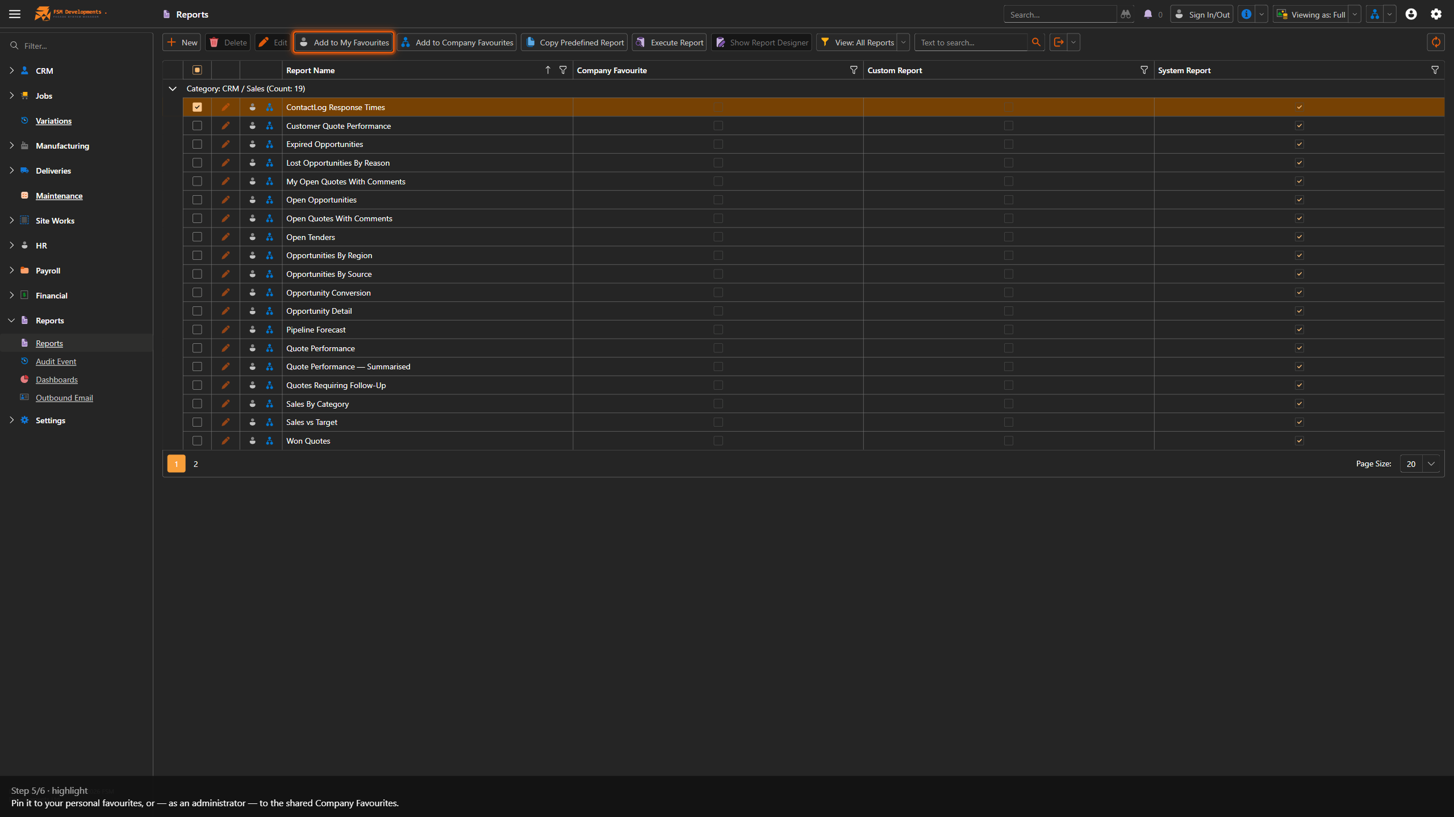Click company favourite icon for Open Tenders

(269, 237)
